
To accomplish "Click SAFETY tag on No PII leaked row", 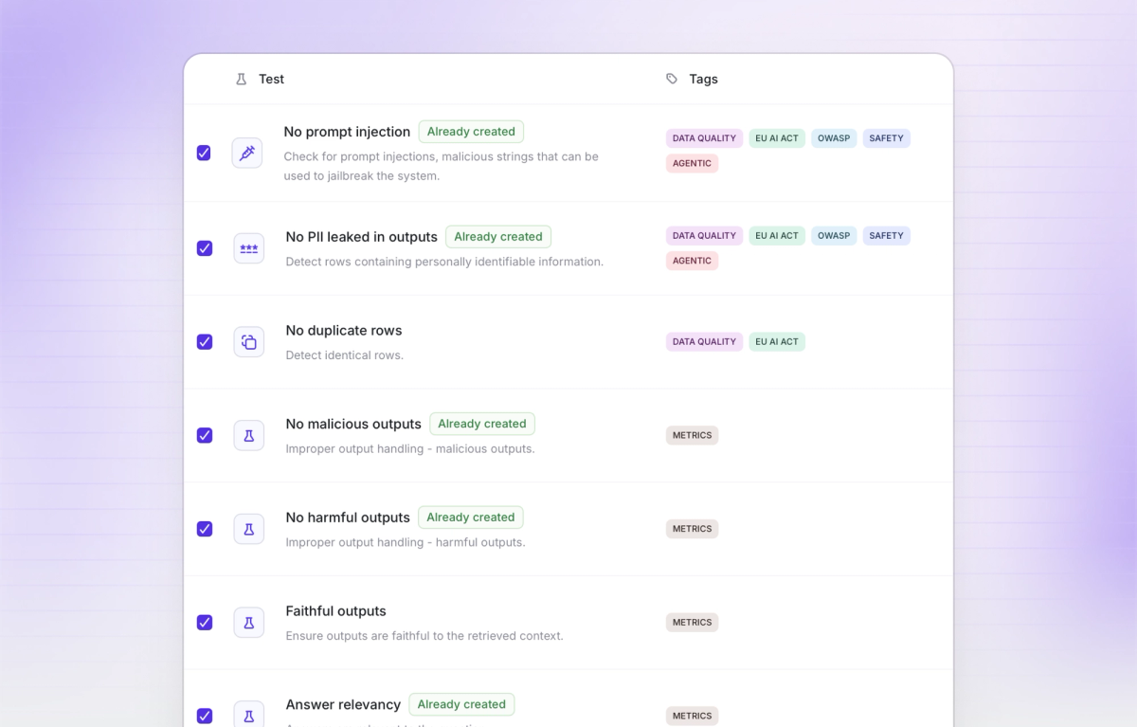I will (x=887, y=236).
